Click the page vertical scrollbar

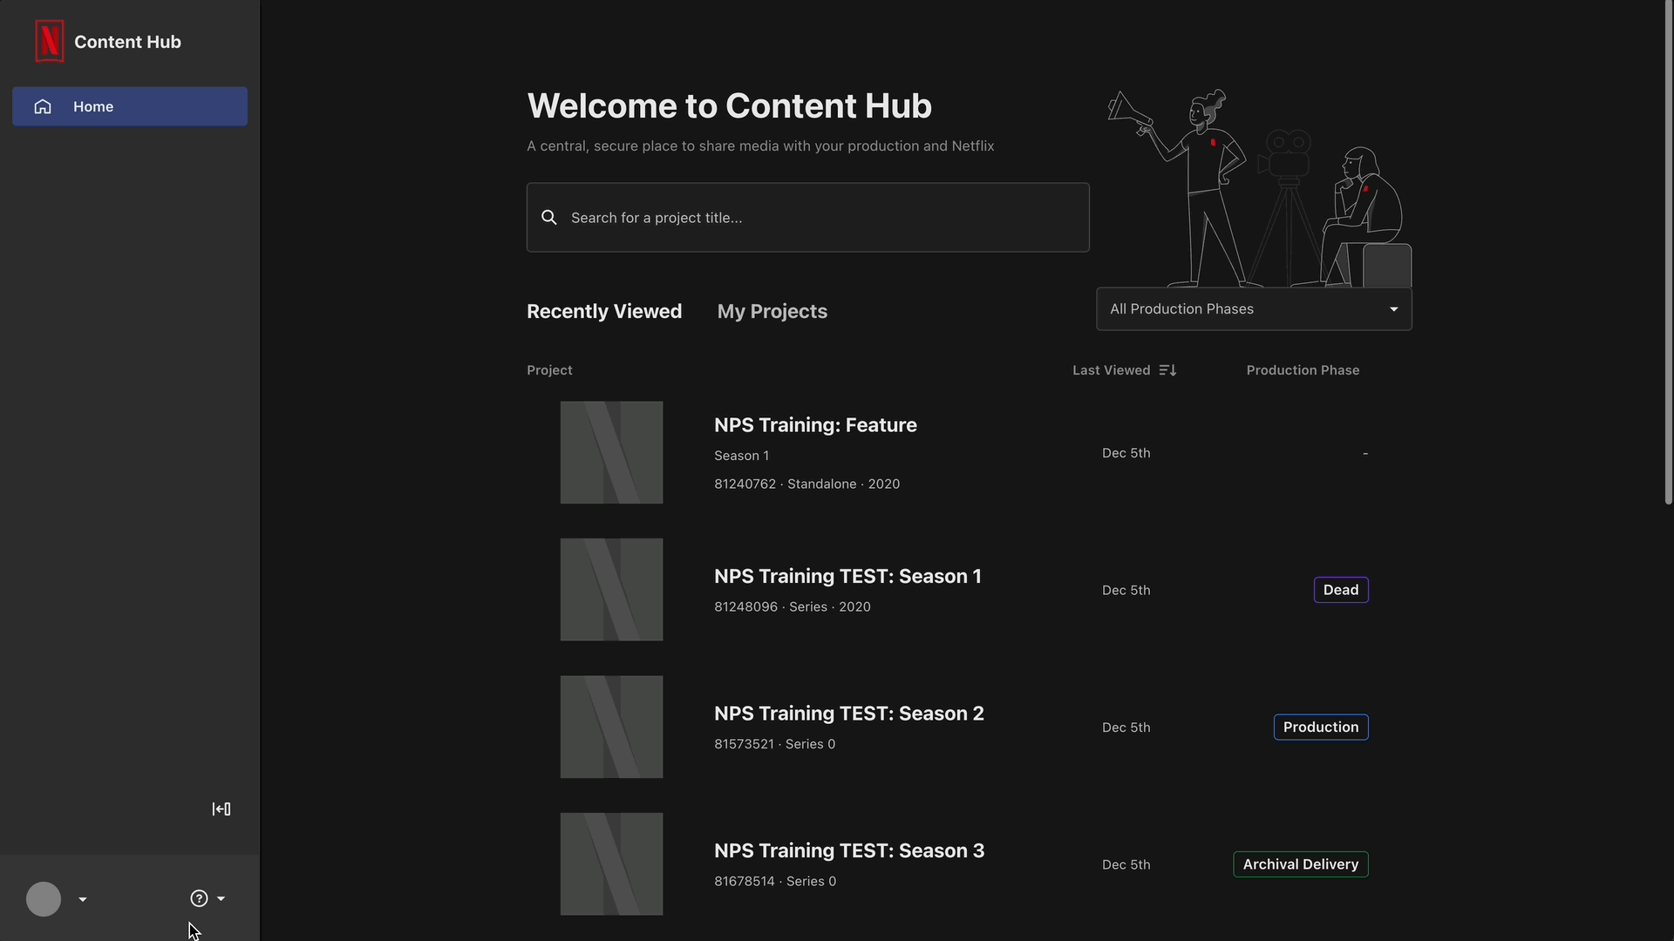click(x=1669, y=253)
